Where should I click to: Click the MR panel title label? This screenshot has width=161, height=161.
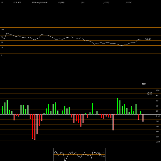click(x=144, y=84)
